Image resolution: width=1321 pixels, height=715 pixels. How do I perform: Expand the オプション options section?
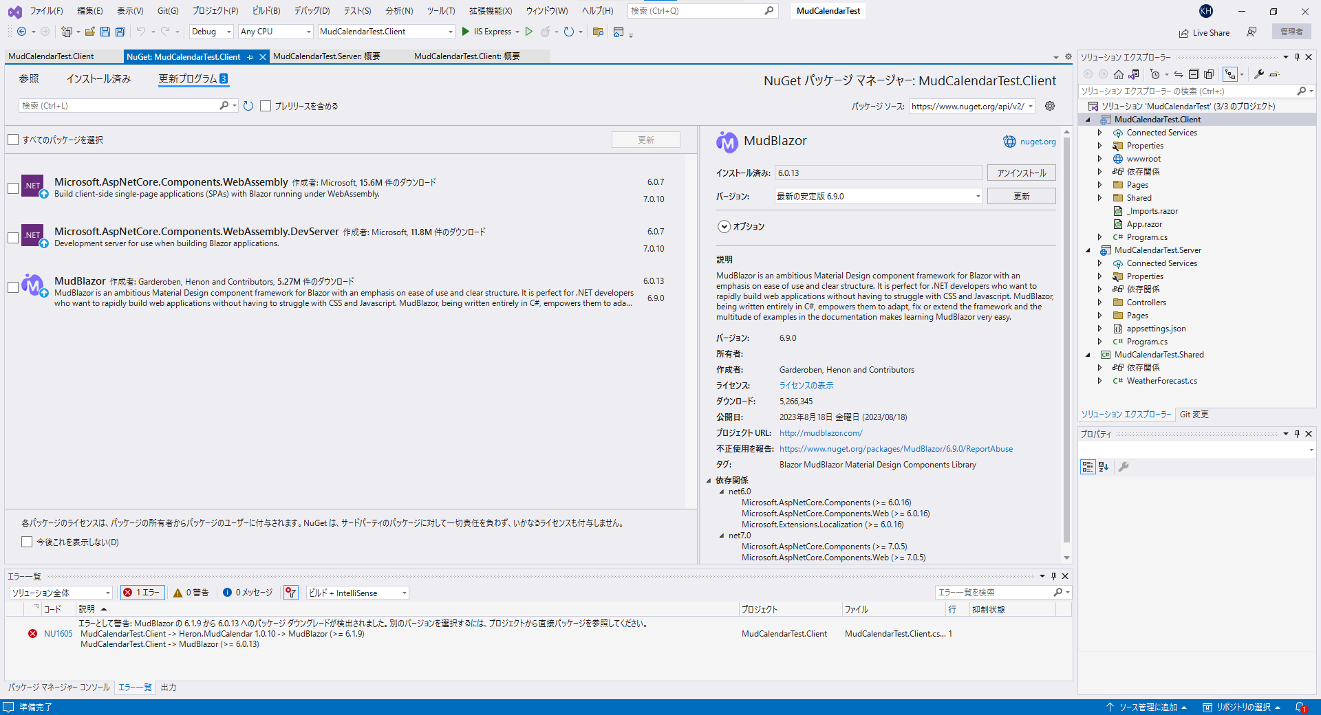click(724, 227)
